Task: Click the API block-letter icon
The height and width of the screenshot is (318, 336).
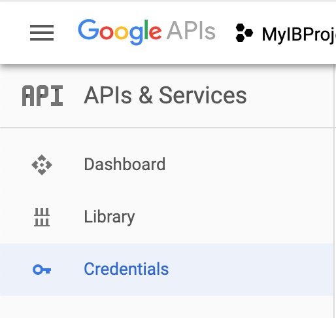Action: click(42, 96)
